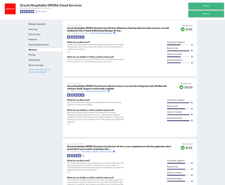225x185 pixels.
Task: Collapse December 20 review like text via Less
Action: tap(69, 172)
